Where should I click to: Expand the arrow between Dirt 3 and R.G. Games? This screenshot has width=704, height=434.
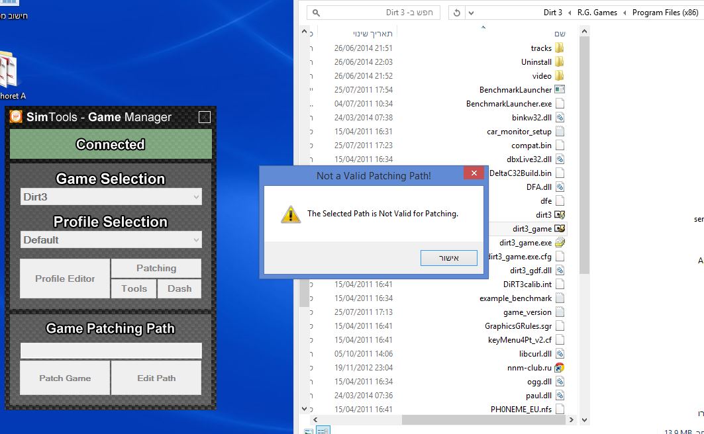point(570,13)
